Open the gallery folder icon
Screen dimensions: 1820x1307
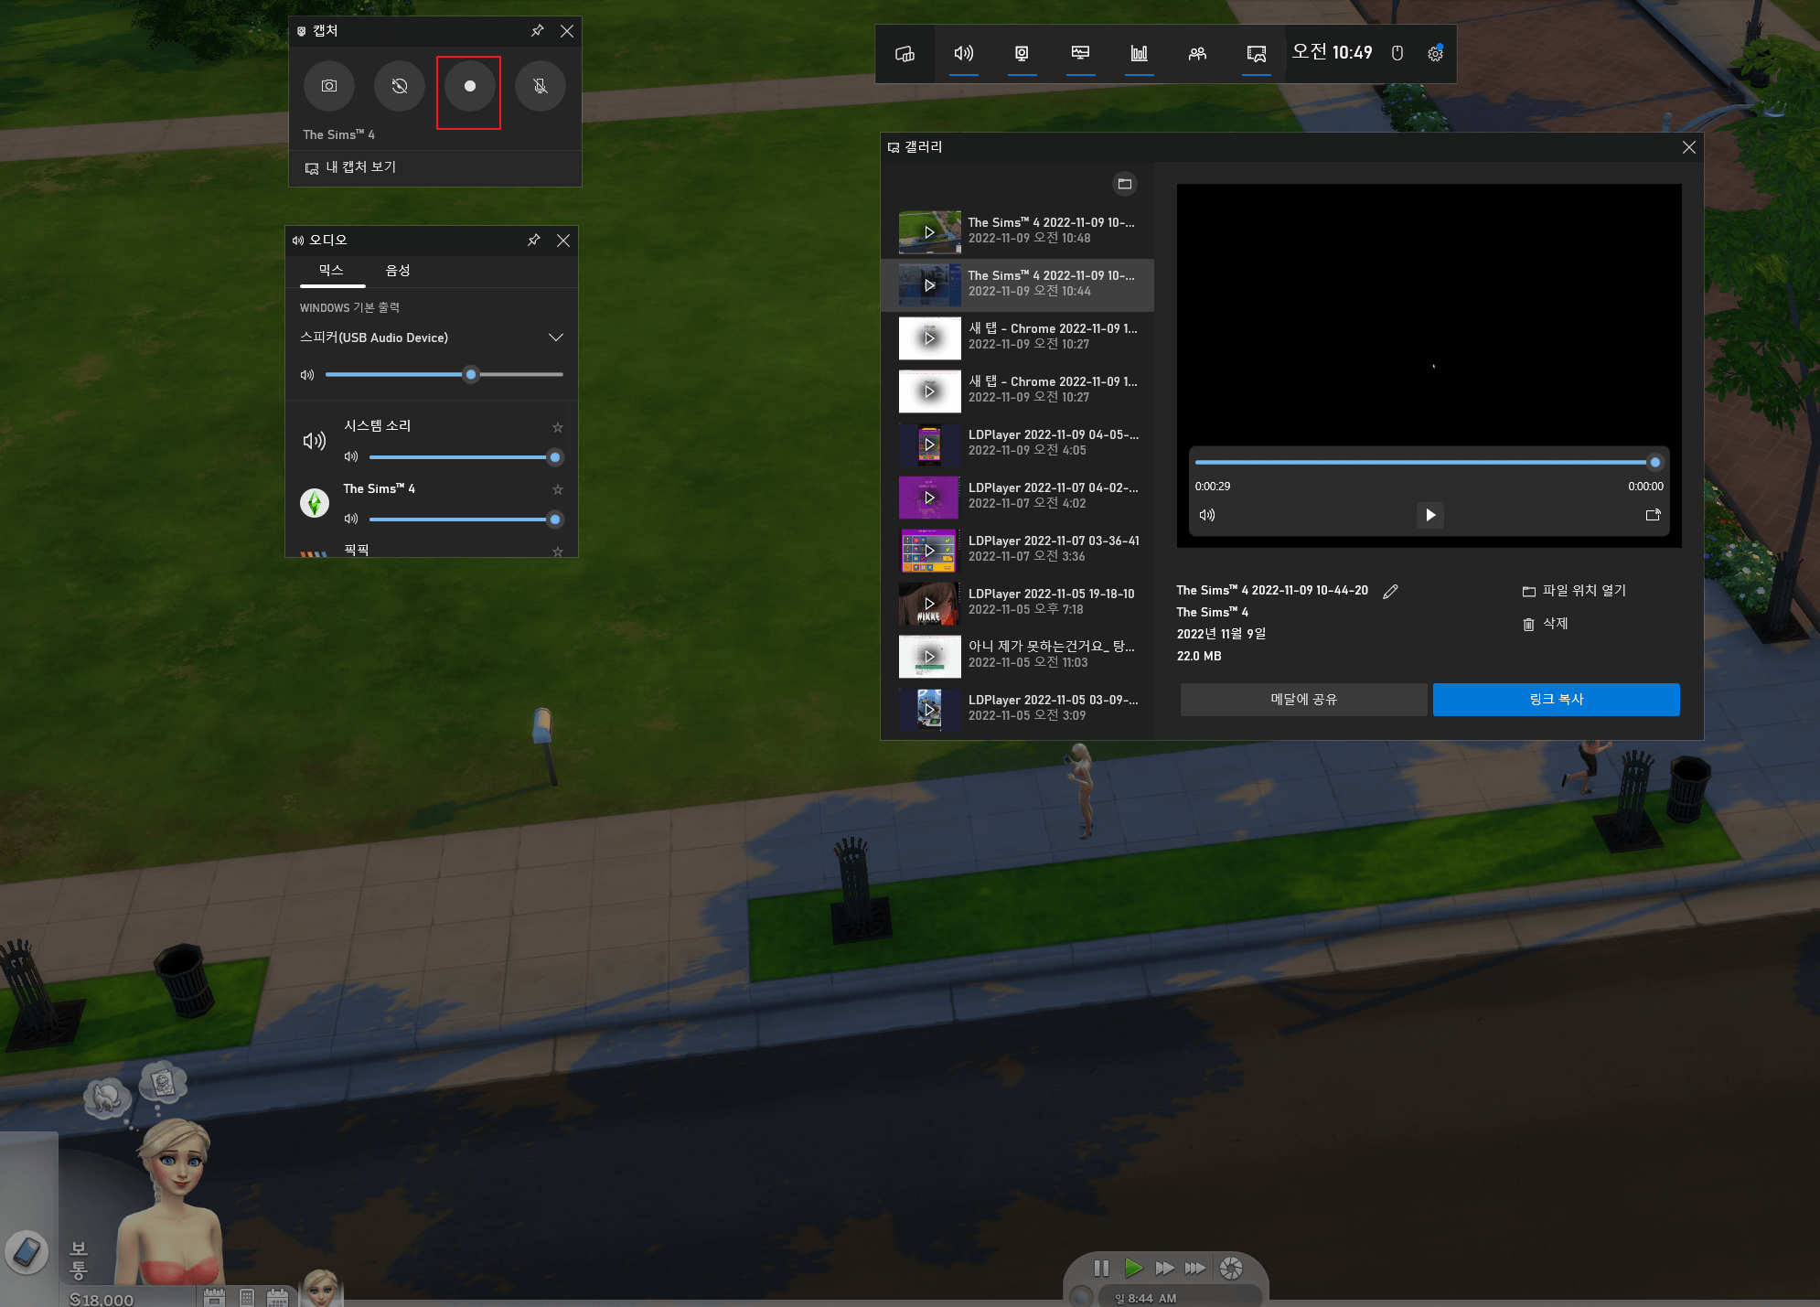pos(1125,184)
